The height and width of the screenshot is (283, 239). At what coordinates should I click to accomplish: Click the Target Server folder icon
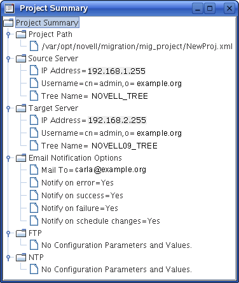pos(21,108)
